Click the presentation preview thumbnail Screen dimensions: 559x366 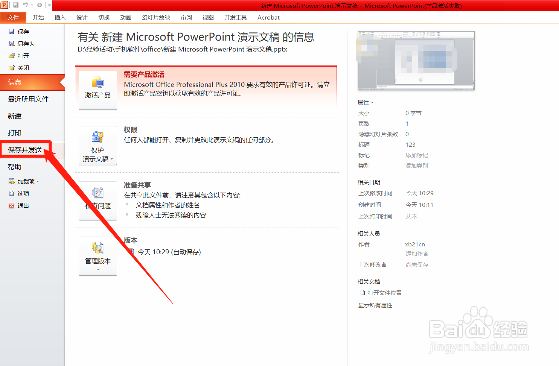pyautogui.click(x=416, y=61)
